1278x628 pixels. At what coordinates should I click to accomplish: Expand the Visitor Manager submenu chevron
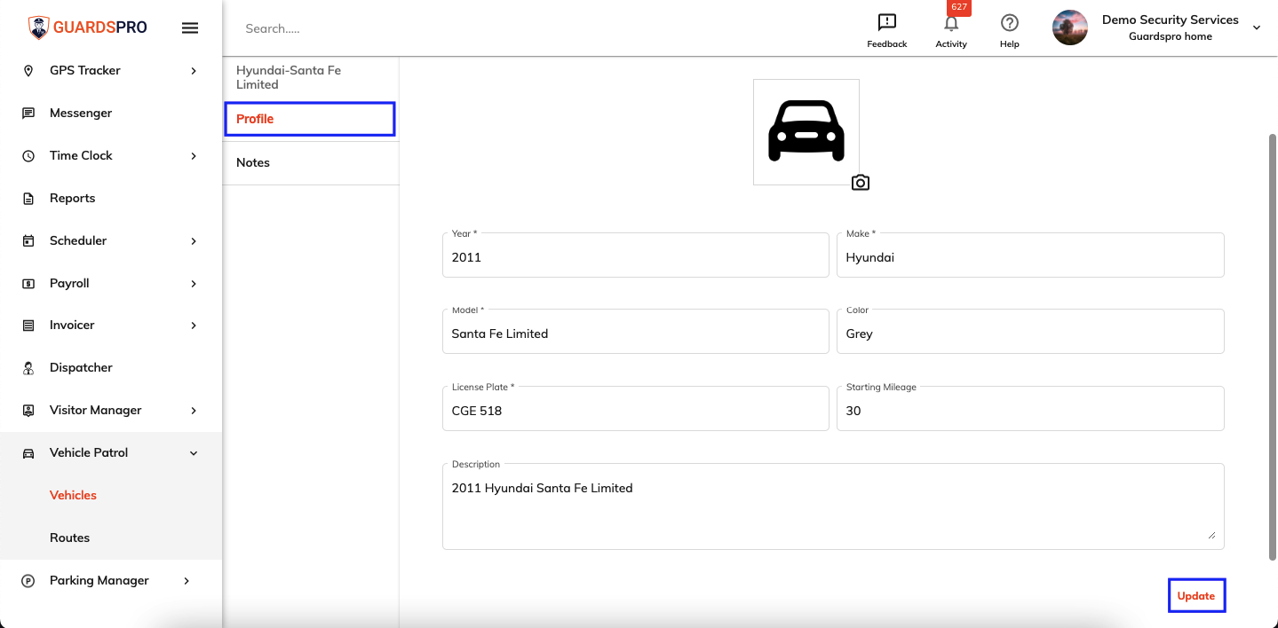click(x=194, y=411)
